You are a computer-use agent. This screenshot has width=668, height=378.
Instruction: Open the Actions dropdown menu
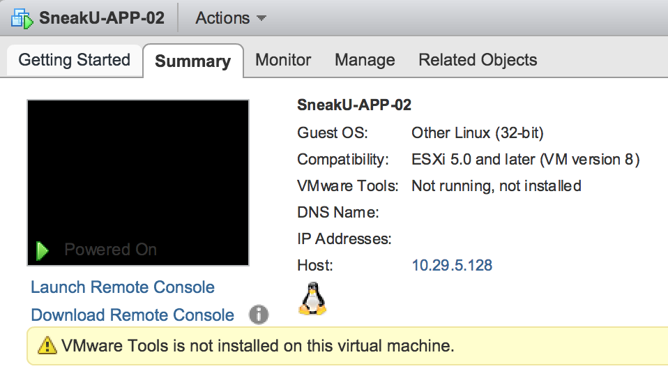click(231, 18)
